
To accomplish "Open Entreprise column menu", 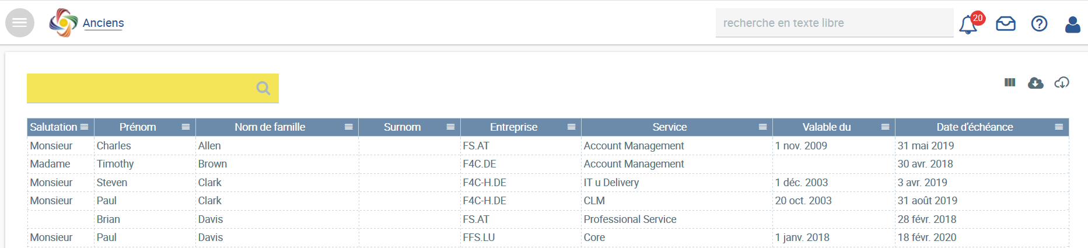I will tap(571, 127).
